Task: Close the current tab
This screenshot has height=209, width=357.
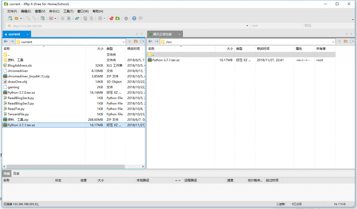Action: 27,35
